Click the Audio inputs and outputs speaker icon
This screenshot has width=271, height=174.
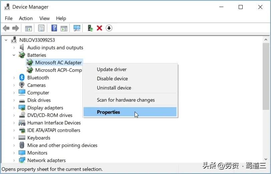pos(22,47)
